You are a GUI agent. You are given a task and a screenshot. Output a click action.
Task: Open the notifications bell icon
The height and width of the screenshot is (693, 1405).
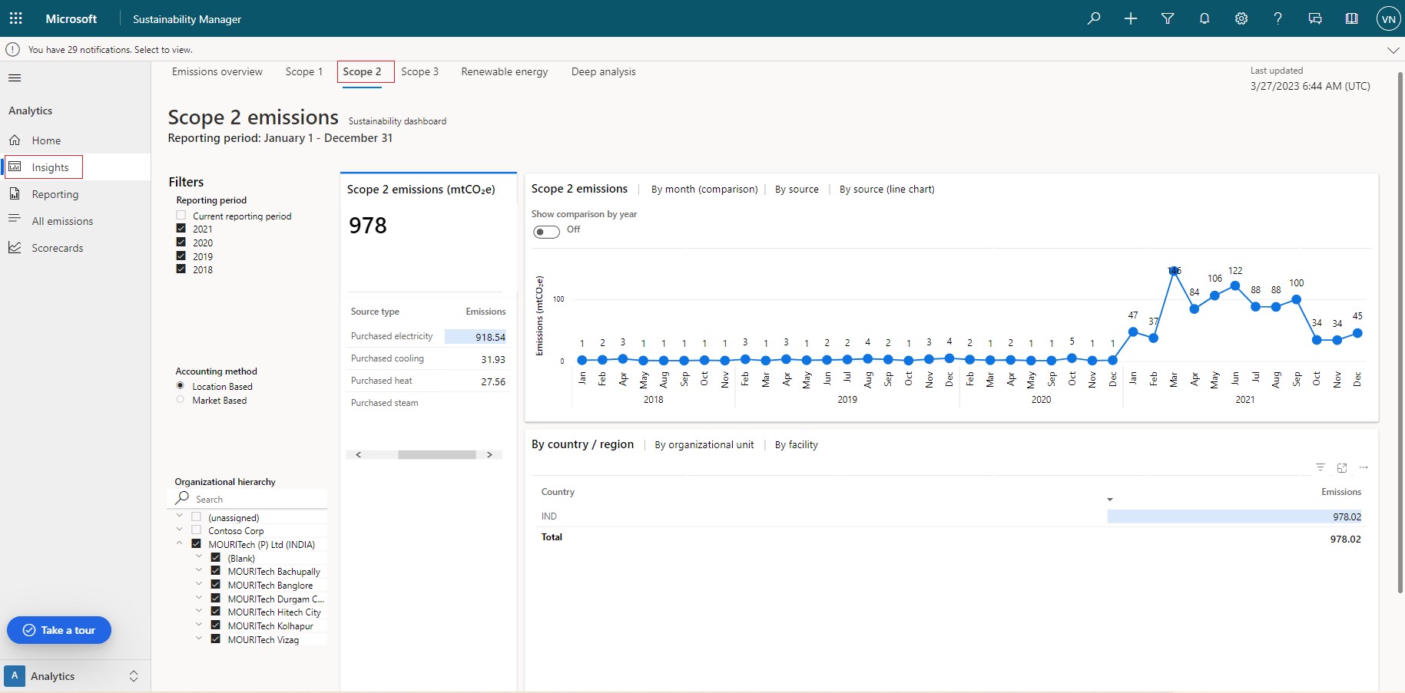click(x=1205, y=18)
